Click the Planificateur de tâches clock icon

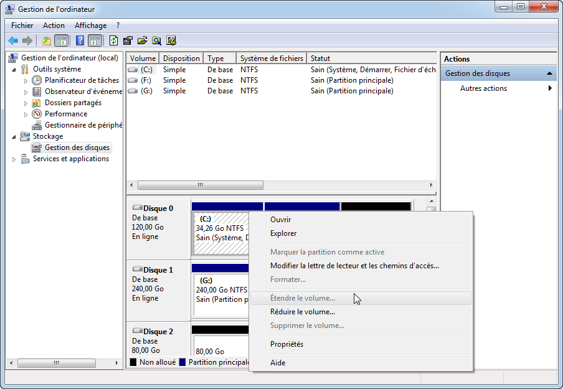pyautogui.click(x=37, y=80)
